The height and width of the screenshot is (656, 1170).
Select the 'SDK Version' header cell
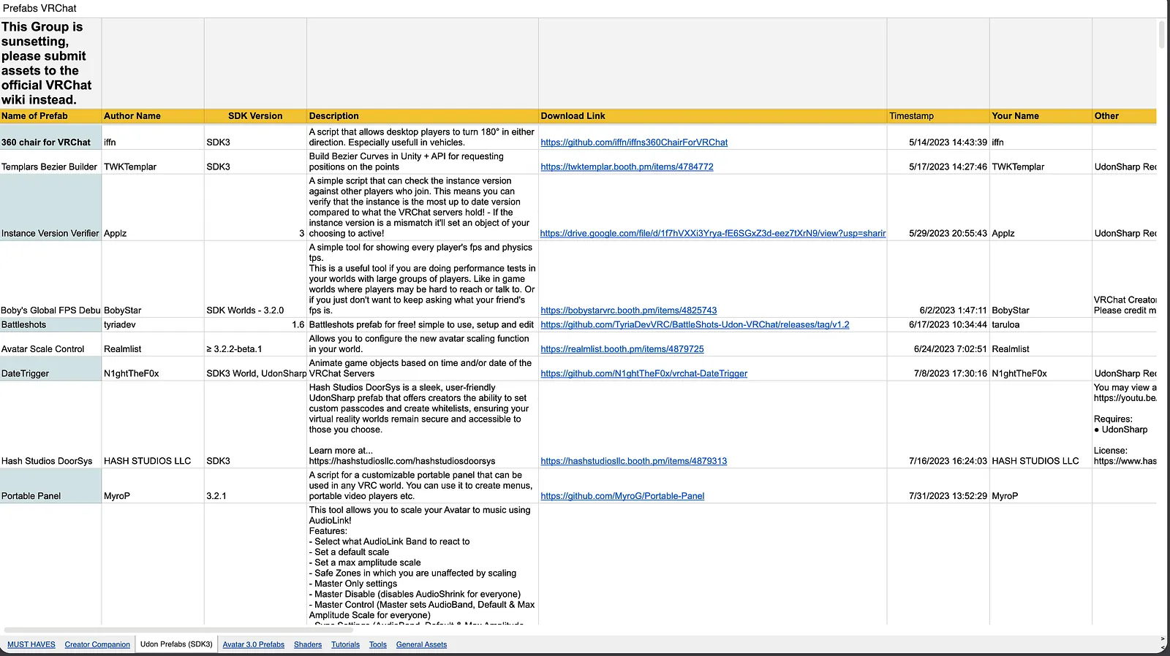(x=255, y=115)
